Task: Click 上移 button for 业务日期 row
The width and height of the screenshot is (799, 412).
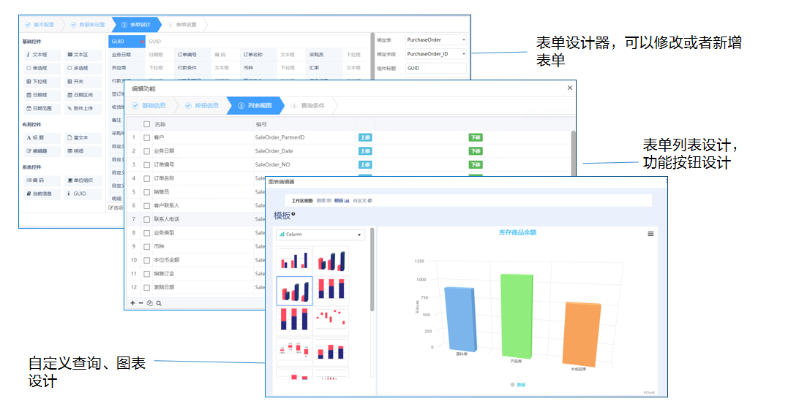Action: pos(365,151)
